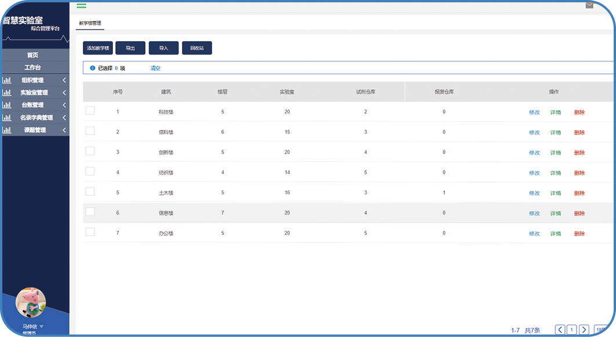Go to the previous page arrow
The height and width of the screenshot is (337, 616).
coord(560,329)
